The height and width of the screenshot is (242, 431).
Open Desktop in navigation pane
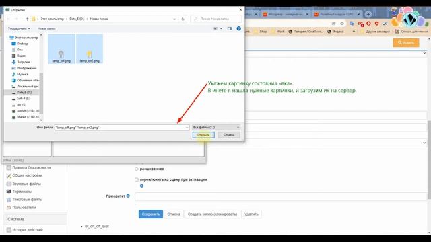20,44
